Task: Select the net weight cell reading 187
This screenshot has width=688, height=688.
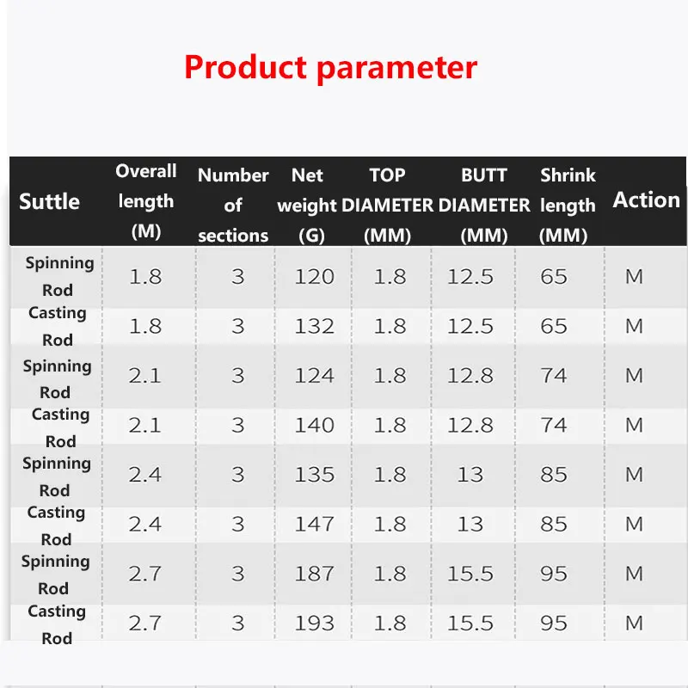Action: click(x=314, y=574)
